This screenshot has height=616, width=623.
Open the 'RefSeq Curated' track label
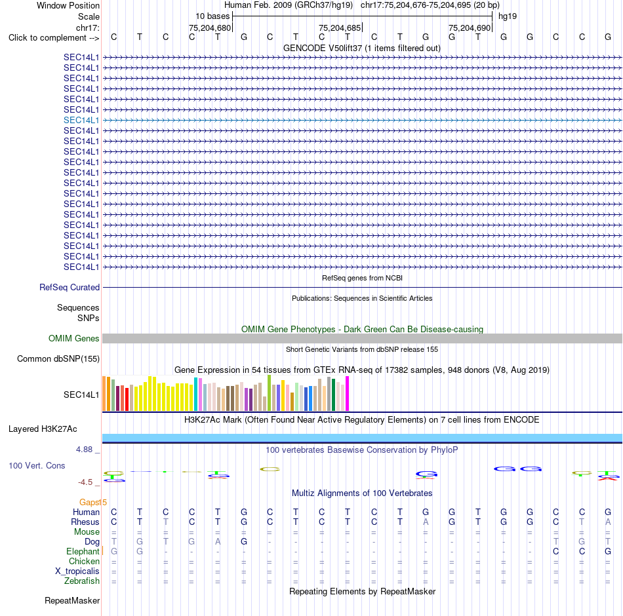[69, 287]
